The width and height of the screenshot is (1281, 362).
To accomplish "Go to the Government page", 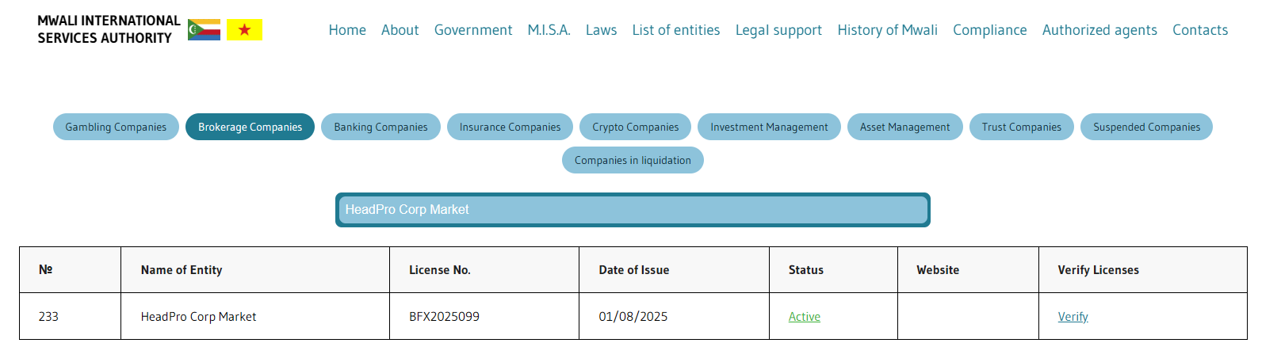I will tap(473, 30).
